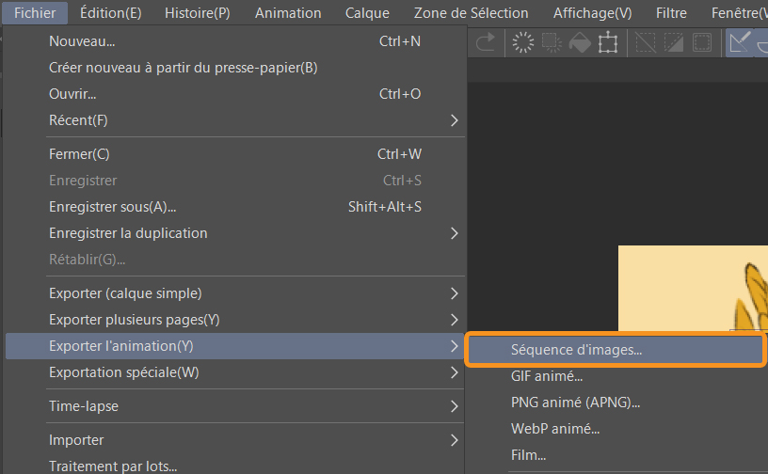Expand the Récent(F) submenu arrow
The image size is (768, 474).
pyautogui.click(x=454, y=120)
